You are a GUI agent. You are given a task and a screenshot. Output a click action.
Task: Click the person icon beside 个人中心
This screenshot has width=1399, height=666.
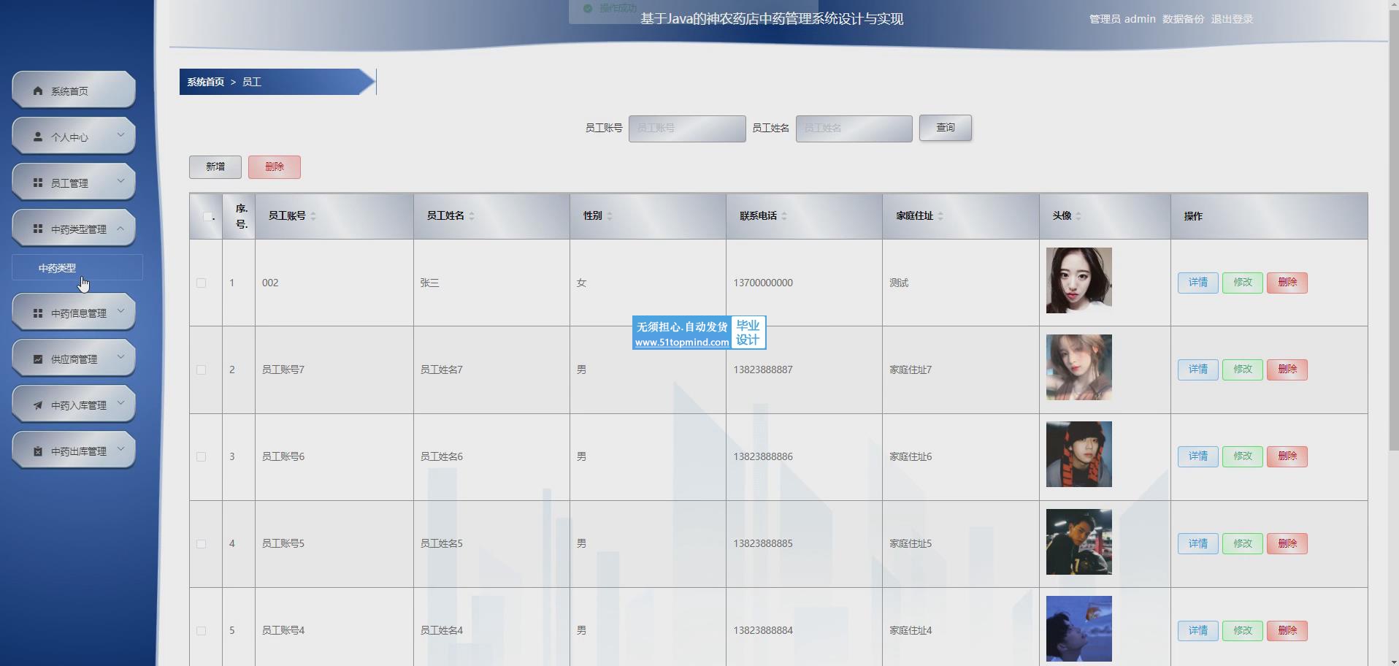tap(38, 137)
